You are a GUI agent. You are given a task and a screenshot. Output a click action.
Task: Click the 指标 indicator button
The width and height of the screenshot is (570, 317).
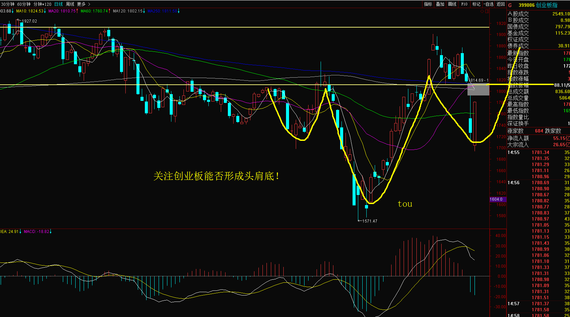click(428, 4)
